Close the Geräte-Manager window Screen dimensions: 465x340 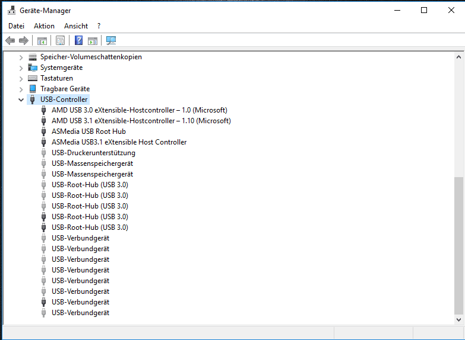tap(451, 10)
